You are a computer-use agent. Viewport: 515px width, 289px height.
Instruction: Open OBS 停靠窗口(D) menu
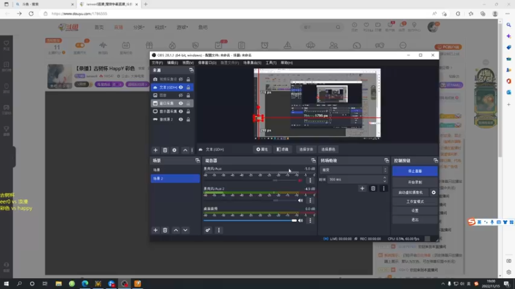207,62
